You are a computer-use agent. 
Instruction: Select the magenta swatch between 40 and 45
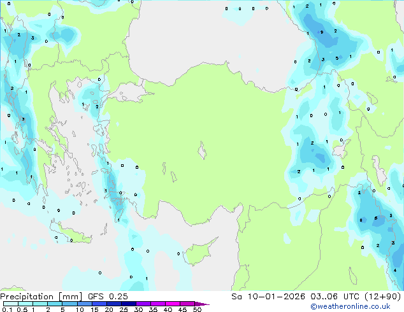click(173, 304)
